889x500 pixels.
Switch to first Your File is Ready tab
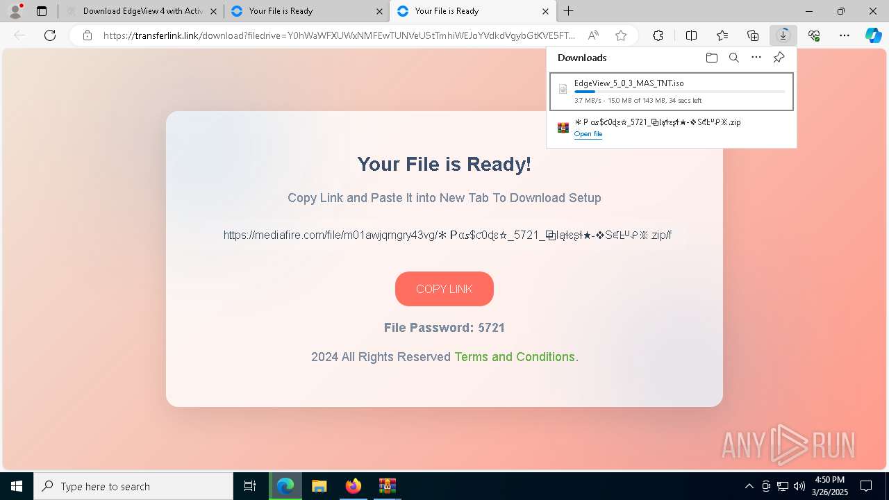[x=307, y=11]
